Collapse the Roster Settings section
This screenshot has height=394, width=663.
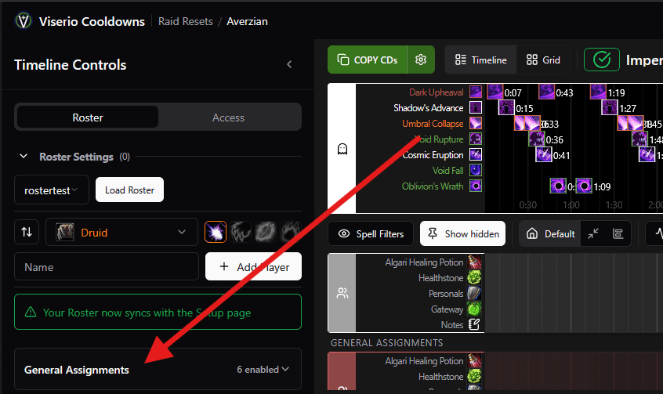pos(24,157)
